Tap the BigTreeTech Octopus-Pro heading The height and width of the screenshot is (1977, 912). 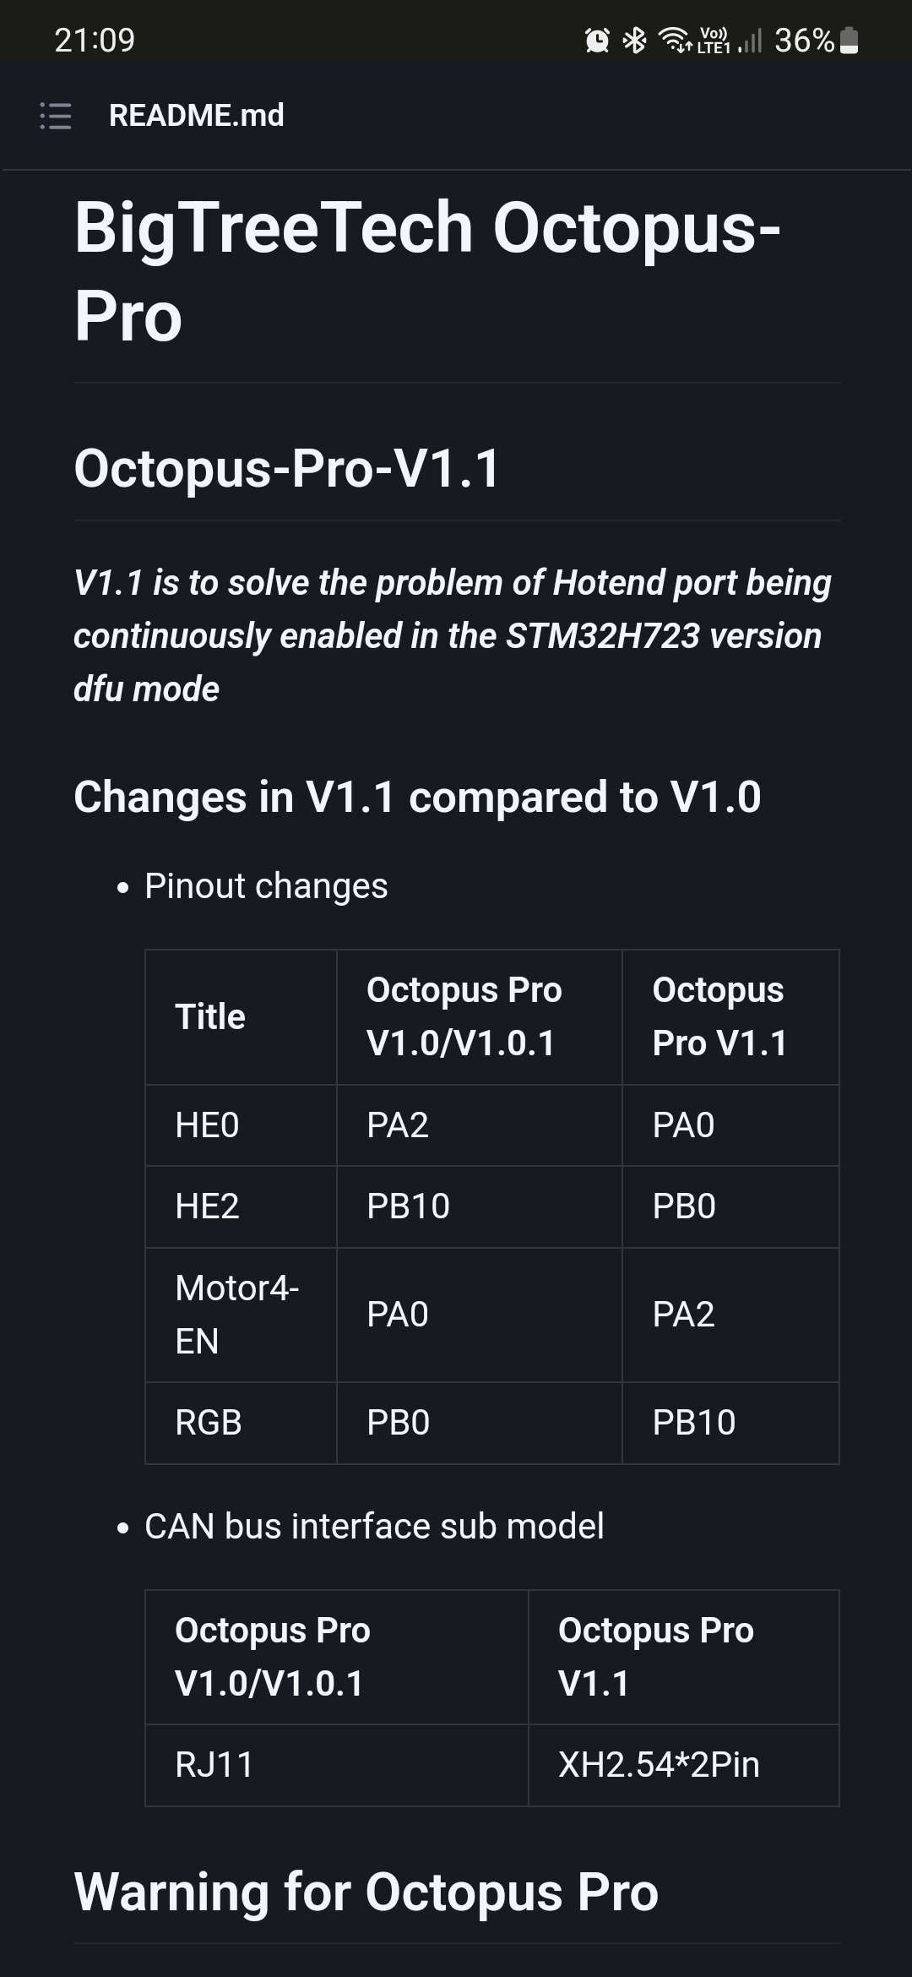(431, 270)
